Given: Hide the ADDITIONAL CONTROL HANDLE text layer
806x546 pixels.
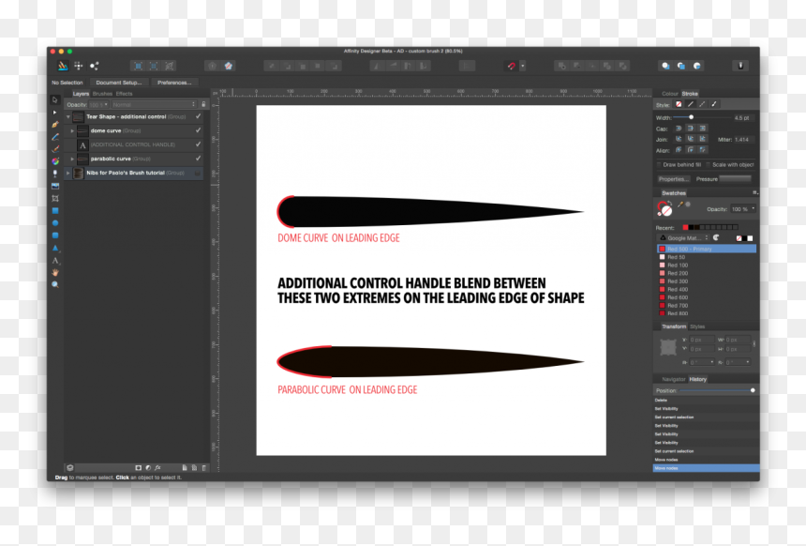Looking at the screenshot, I should click(199, 144).
